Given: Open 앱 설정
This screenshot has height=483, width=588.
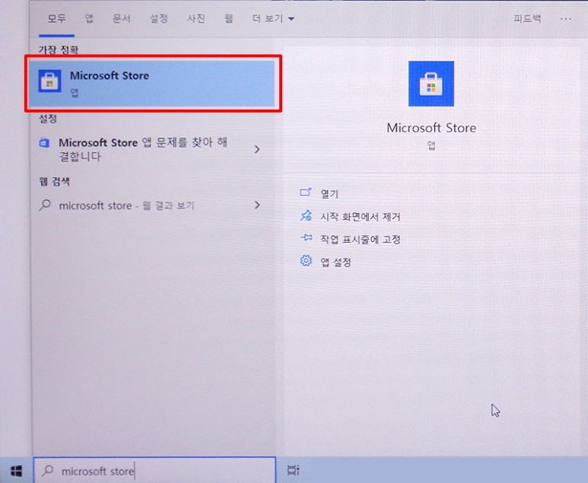Looking at the screenshot, I should (x=335, y=262).
